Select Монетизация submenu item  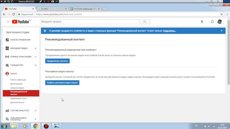click(16, 84)
